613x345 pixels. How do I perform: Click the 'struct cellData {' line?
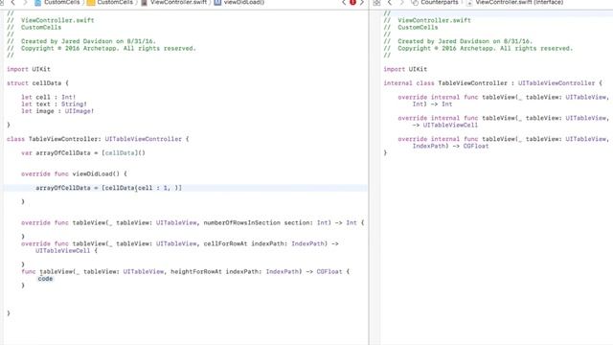pos(37,83)
